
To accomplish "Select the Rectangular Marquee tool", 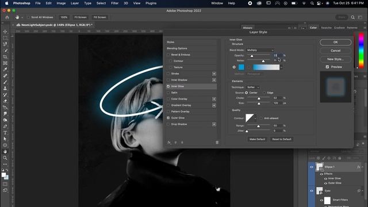I will [5, 38].
